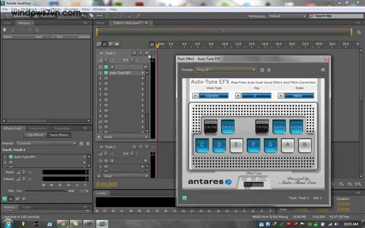
Task: Open the Help menu
Action: (x=113, y=9)
